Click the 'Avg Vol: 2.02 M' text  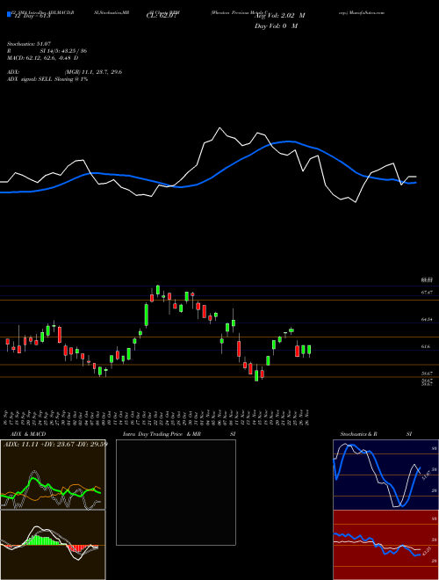[x=280, y=16]
